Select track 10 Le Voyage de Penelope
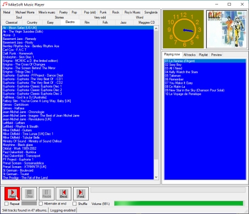The width and height of the screenshot is (249, 214). 205,94
